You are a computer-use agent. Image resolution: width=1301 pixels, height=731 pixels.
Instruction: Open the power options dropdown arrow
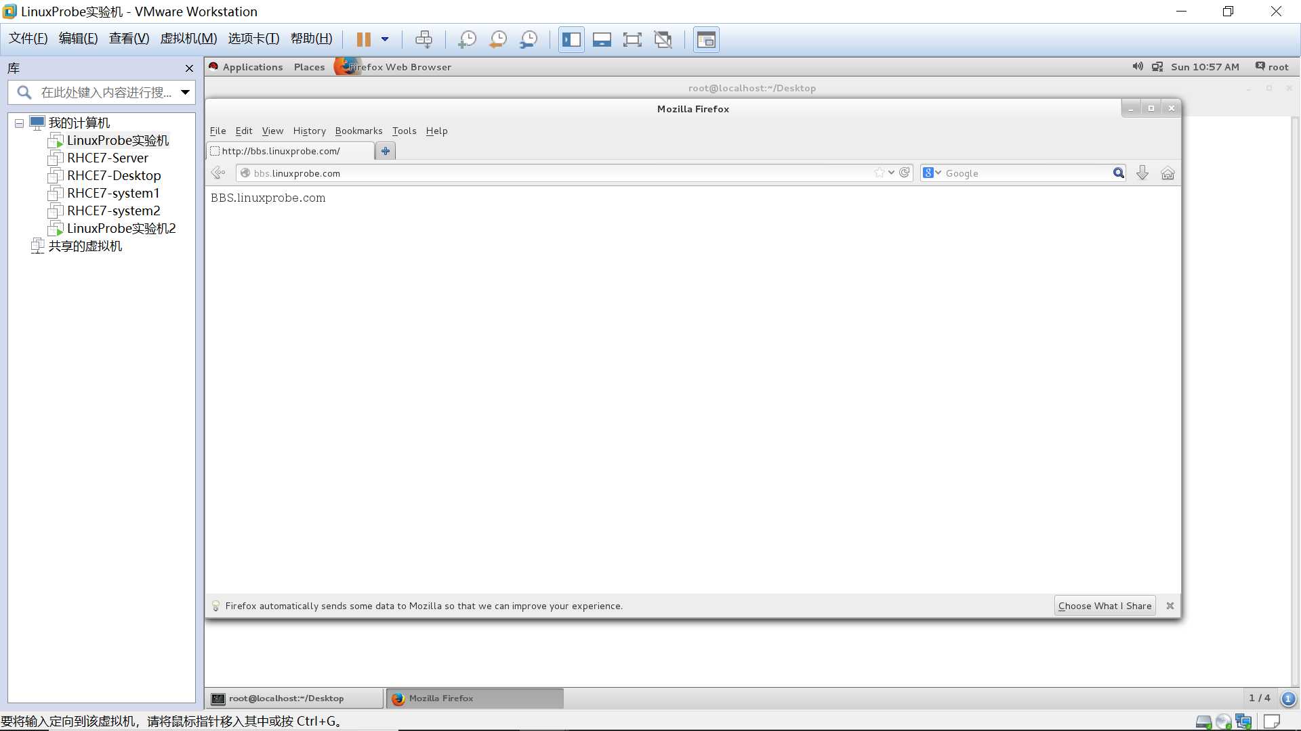pyautogui.click(x=385, y=39)
